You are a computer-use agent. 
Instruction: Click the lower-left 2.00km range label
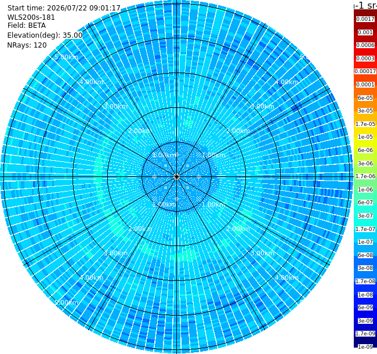pyautogui.click(x=140, y=229)
